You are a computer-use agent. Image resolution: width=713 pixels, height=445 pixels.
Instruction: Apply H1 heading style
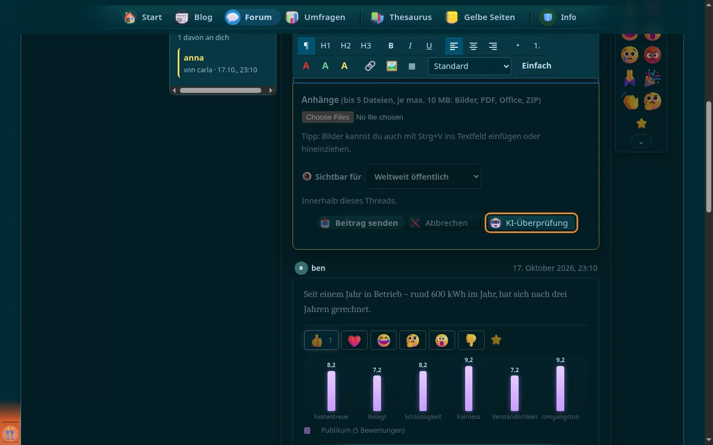coord(326,46)
